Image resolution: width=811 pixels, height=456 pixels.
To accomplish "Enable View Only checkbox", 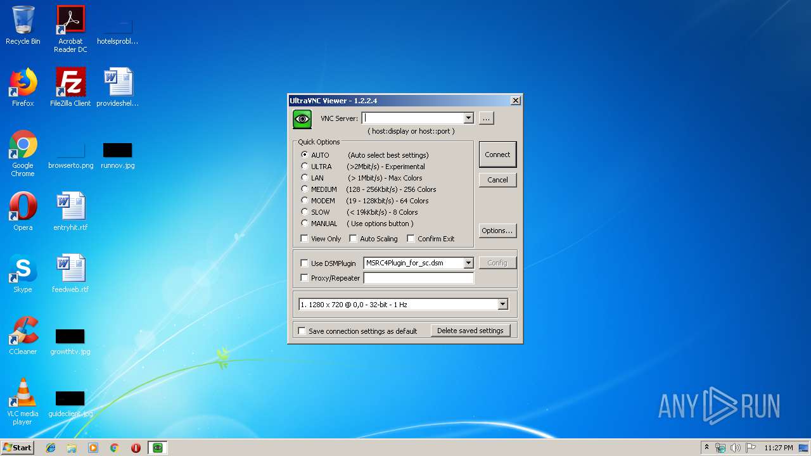I will [305, 239].
